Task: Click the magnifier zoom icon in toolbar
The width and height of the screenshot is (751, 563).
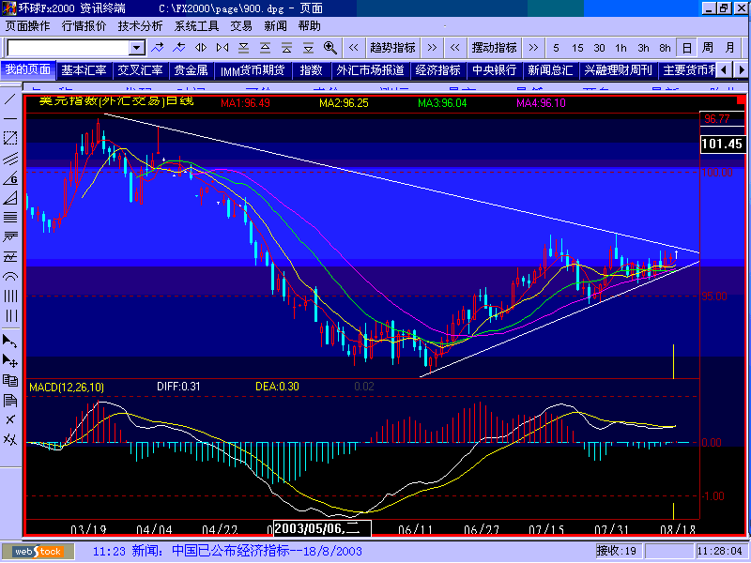Action: pyautogui.click(x=330, y=48)
